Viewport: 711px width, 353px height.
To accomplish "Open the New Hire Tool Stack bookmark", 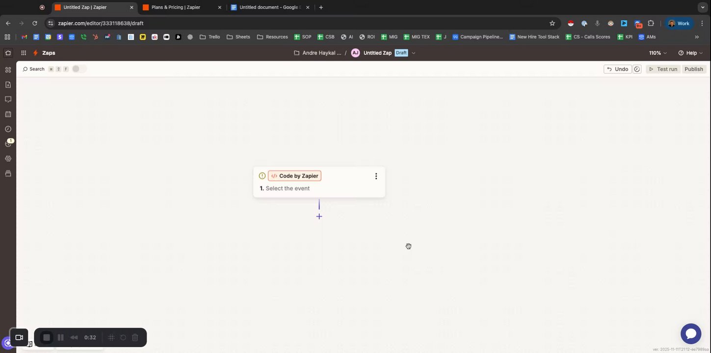I will click(534, 37).
